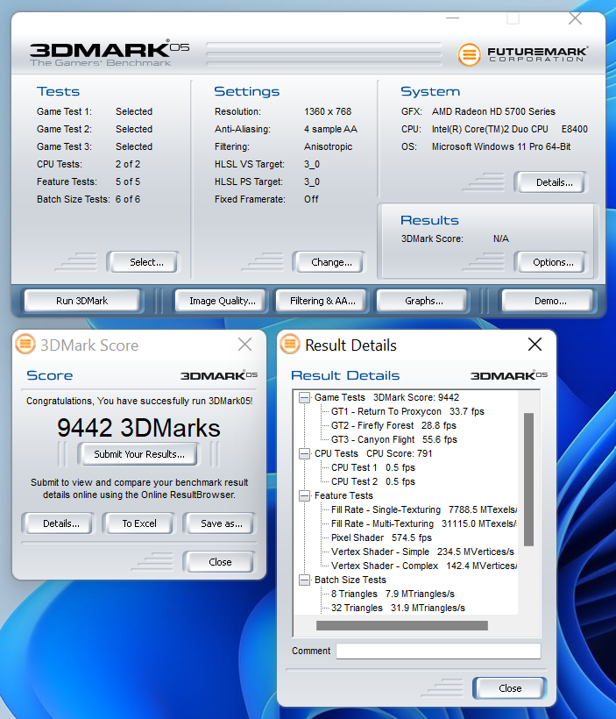Select 'Pixel Shader 574.5 fps' row
Viewport: 616px width, 719px height.
pos(381,537)
